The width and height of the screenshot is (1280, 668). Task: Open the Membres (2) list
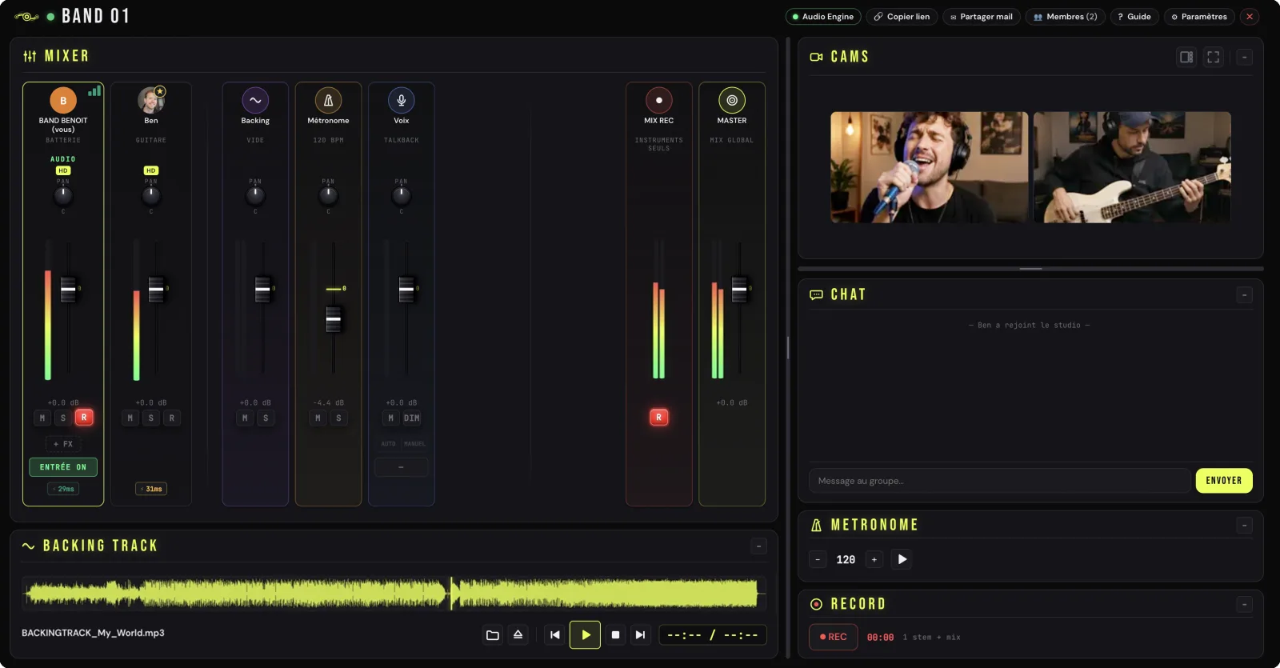click(x=1066, y=16)
